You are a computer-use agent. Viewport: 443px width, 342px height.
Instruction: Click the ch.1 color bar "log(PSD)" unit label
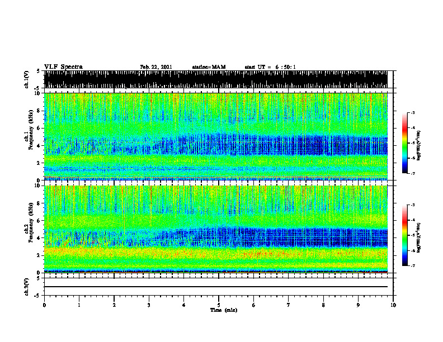tap(419, 146)
